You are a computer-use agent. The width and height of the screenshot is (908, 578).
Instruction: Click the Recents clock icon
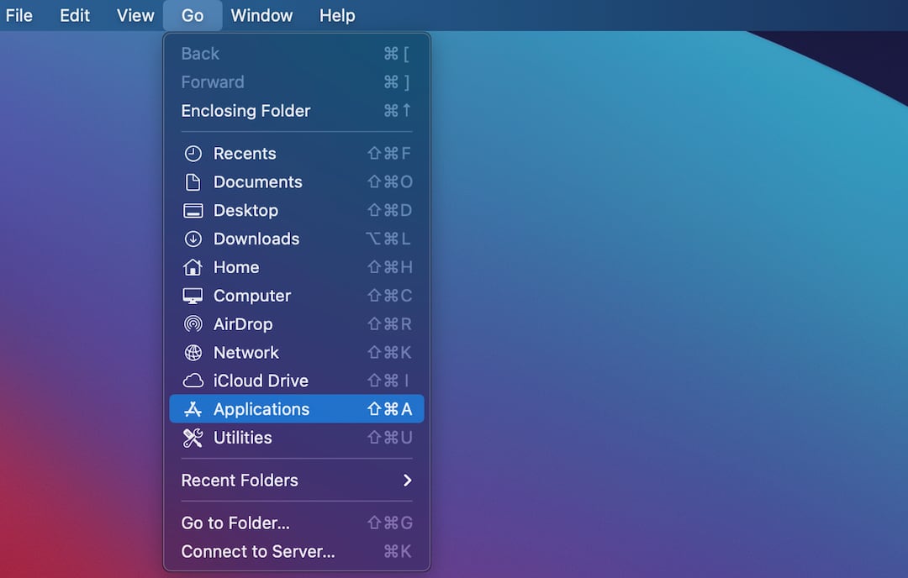tap(192, 153)
